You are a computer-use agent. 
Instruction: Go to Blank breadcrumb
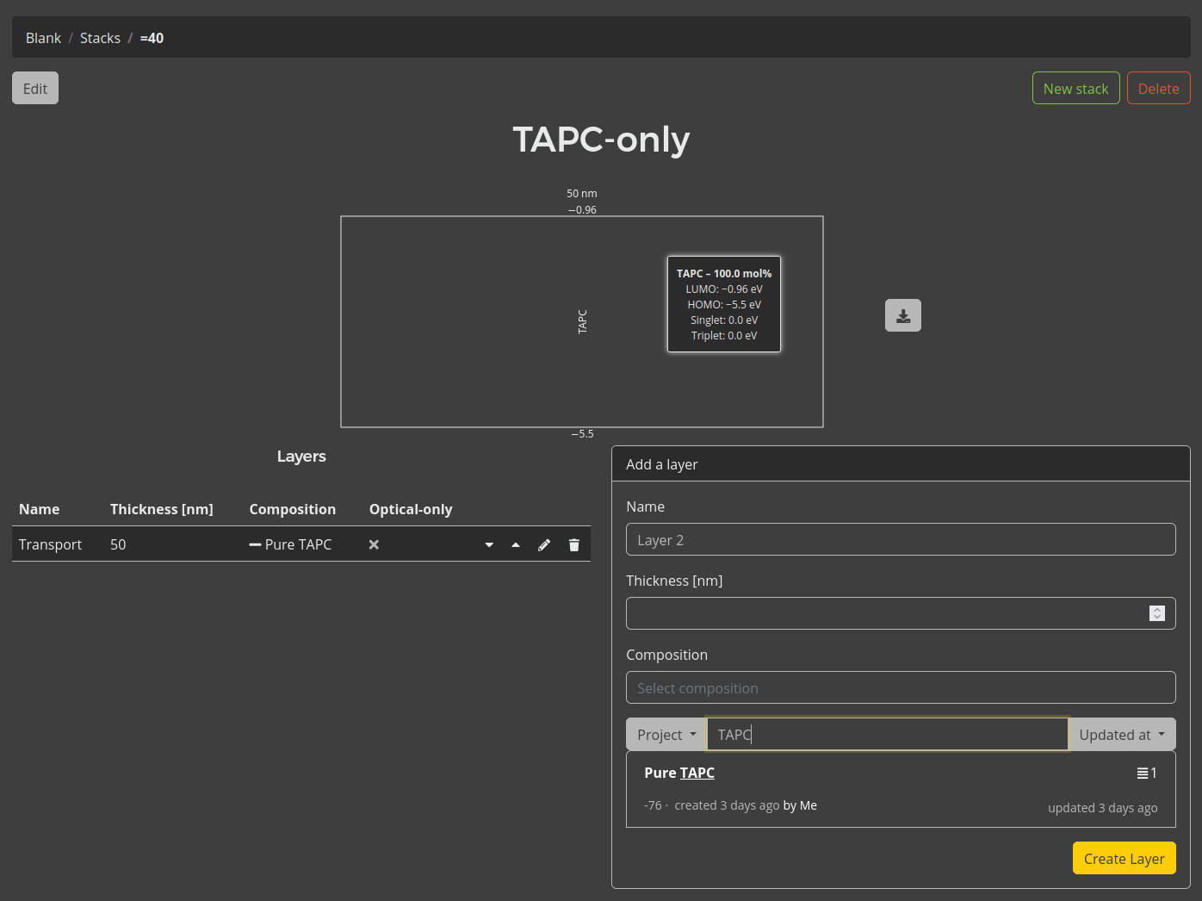pyautogui.click(x=43, y=38)
